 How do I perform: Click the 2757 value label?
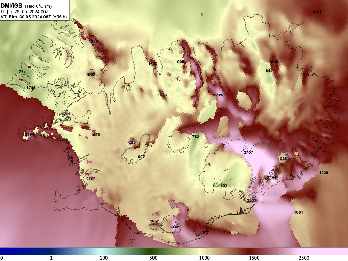click(x=248, y=152)
